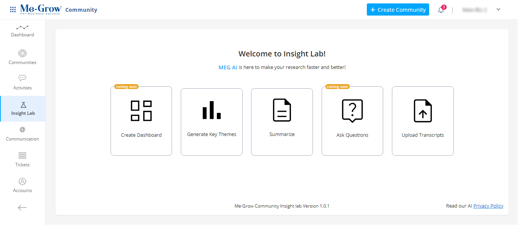Click the Create Community button

coord(398,9)
